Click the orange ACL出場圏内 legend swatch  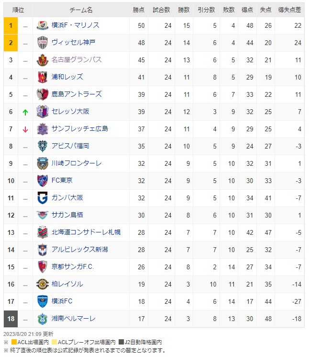[x=14, y=342]
